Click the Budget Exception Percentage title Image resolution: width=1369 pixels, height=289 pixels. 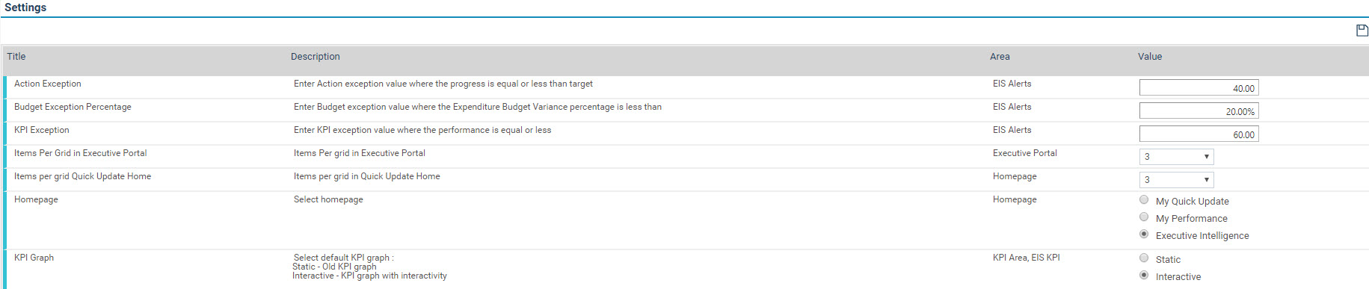click(73, 107)
